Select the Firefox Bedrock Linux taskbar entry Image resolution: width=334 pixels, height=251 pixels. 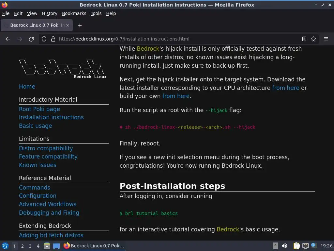[x=94, y=246]
